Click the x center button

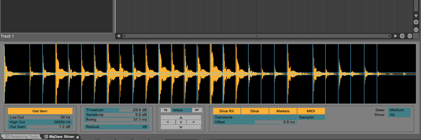click(181, 122)
